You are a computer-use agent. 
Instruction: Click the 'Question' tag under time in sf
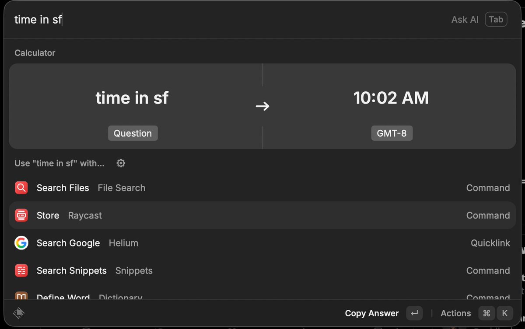133,133
